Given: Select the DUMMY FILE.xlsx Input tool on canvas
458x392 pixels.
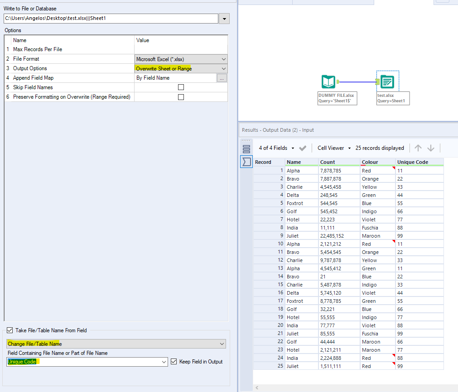Looking at the screenshot, I should click(x=328, y=82).
